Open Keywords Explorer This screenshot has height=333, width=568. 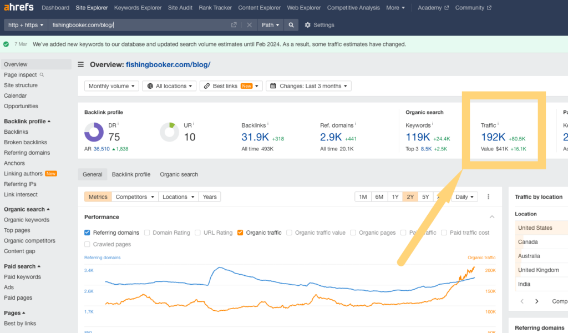click(138, 8)
